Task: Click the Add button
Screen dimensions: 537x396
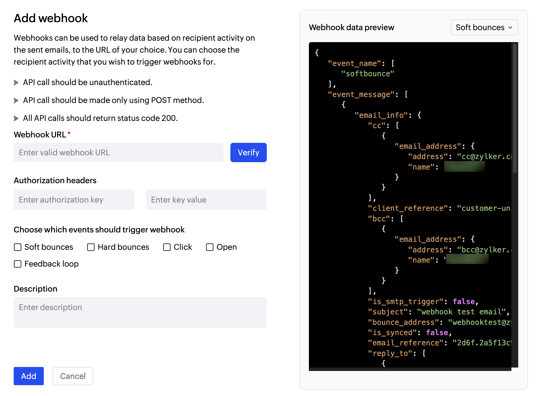Action: click(x=28, y=376)
